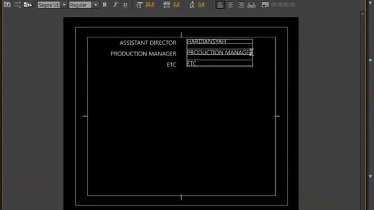Viewport: 374px width, 210px height.
Task: Click the font style dropdown arrow
Action: pos(96,5)
